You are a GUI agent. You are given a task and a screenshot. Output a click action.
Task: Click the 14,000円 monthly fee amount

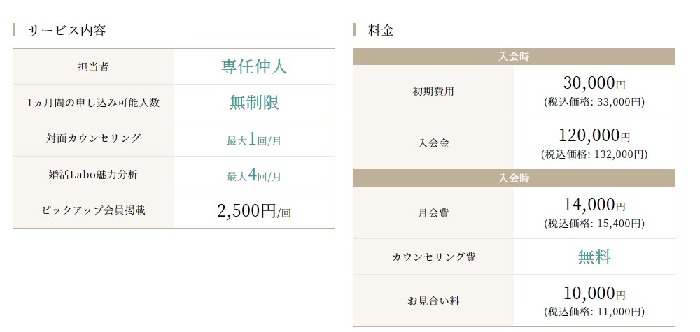click(594, 205)
